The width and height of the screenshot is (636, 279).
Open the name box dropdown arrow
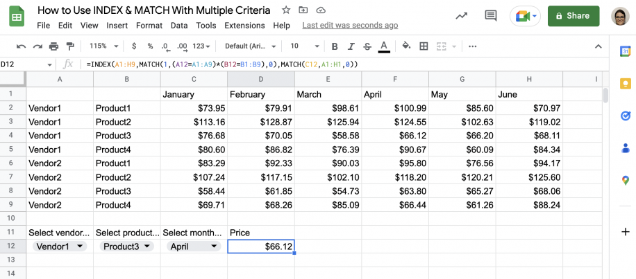(x=49, y=64)
